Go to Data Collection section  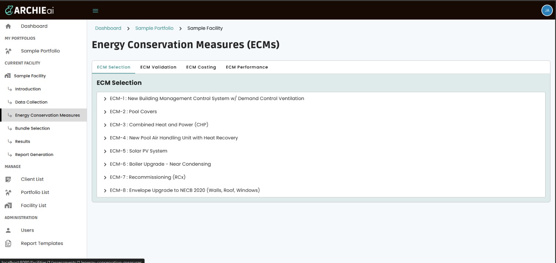[x=31, y=102]
